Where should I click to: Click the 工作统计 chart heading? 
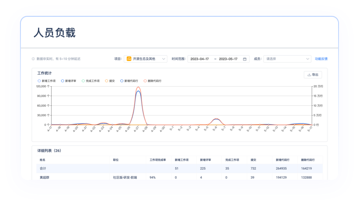(44, 73)
